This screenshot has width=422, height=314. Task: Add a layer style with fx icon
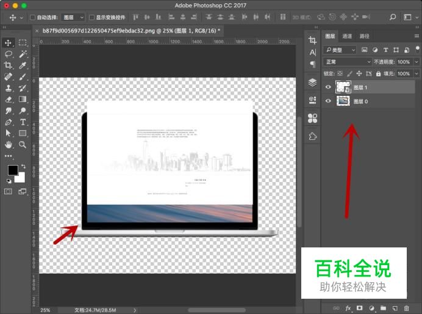(x=349, y=308)
